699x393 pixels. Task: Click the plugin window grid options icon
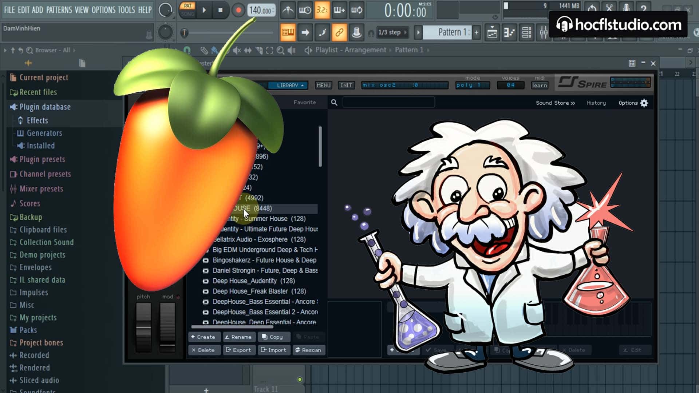pyautogui.click(x=632, y=63)
